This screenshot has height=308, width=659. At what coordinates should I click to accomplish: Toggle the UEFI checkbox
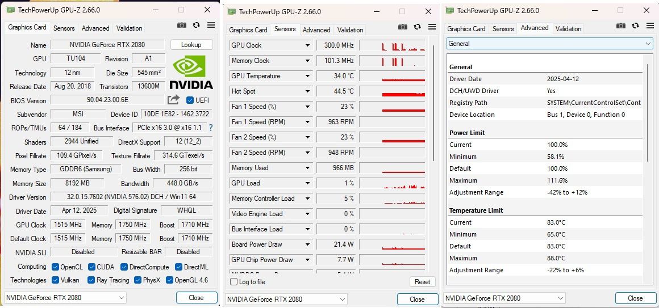click(190, 100)
